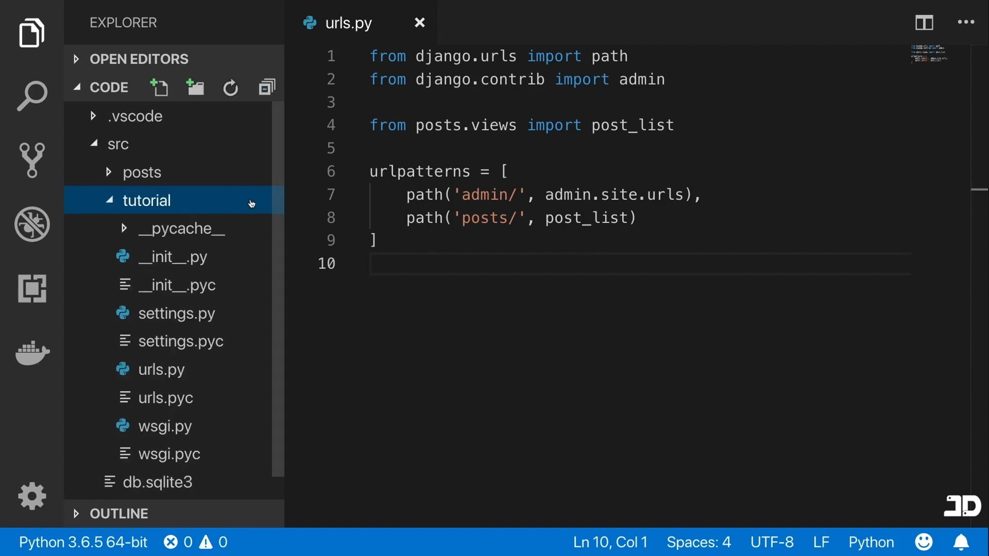Viewport: 989px width, 556px height.
Task: Refresh the explorer file tree
Action: [x=230, y=87]
